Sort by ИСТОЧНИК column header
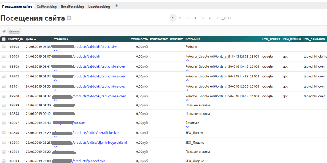 (193, 39)
